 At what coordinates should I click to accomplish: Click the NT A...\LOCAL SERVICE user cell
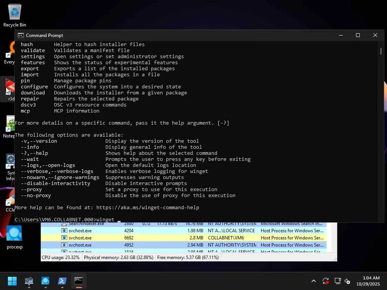231,231
